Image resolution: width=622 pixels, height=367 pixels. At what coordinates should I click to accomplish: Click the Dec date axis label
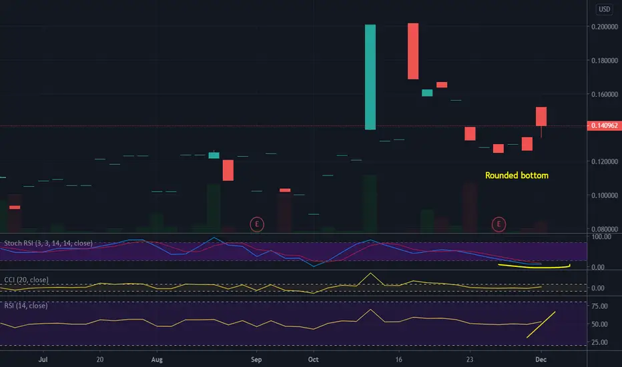point(541,360)
